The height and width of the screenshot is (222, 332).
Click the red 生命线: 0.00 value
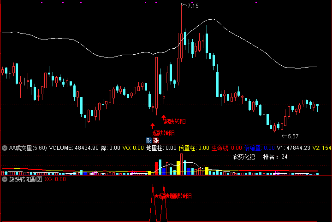pyautogui.click(x=227, y=148)
